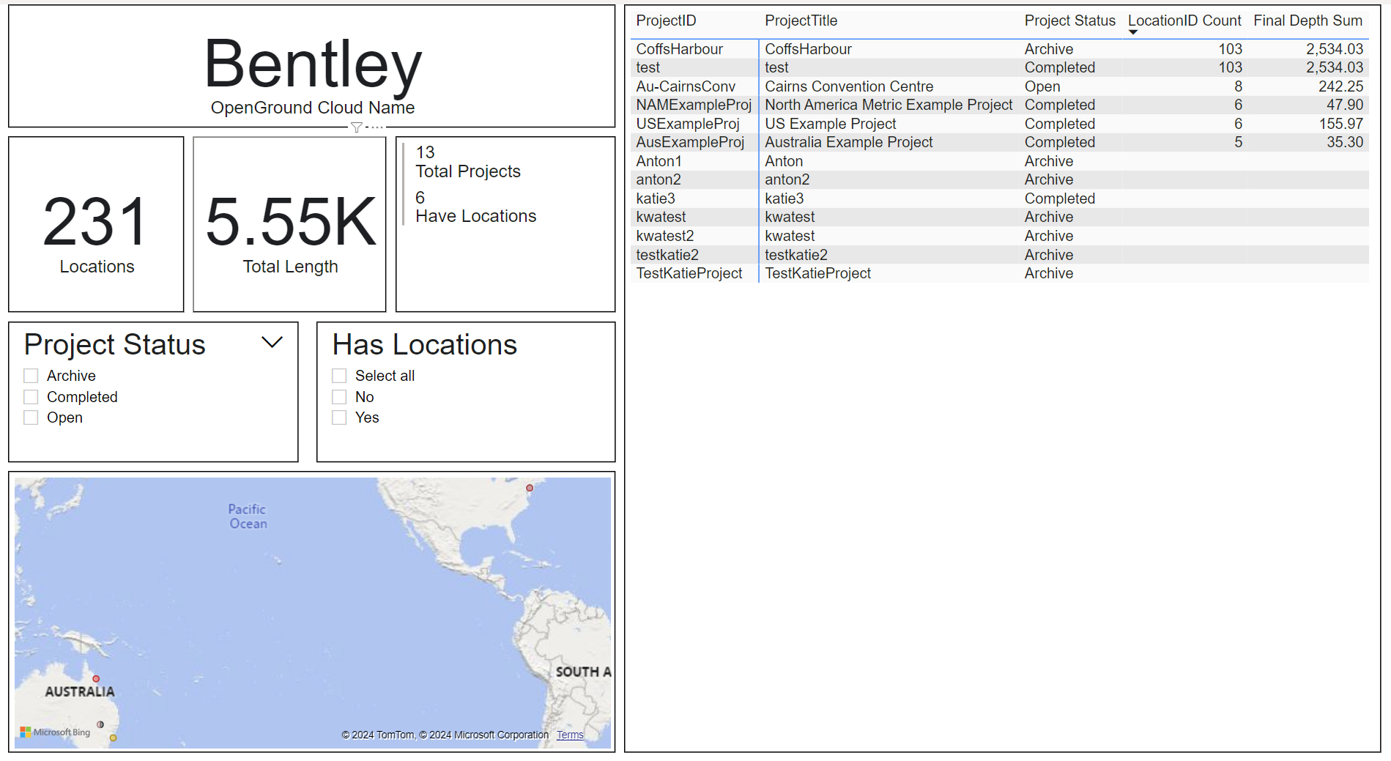
Task: Click the Project Status slicer title
Action: (x=115, y=345)
